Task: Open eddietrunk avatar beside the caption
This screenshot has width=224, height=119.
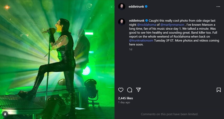Action: tap(122, 22)
